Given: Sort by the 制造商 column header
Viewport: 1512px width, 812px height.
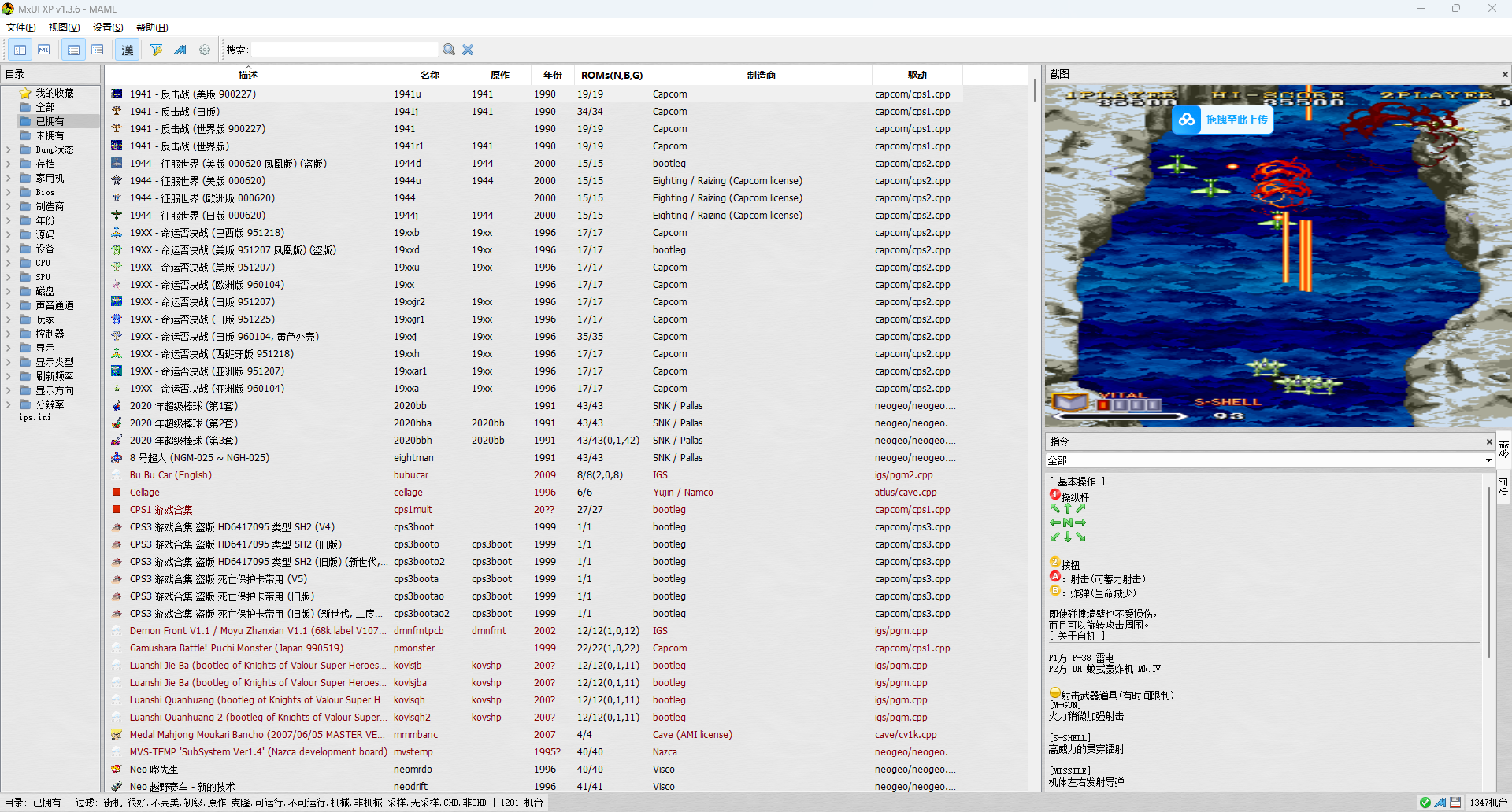Looking at the screenshot, I should (x=761, y=76).
